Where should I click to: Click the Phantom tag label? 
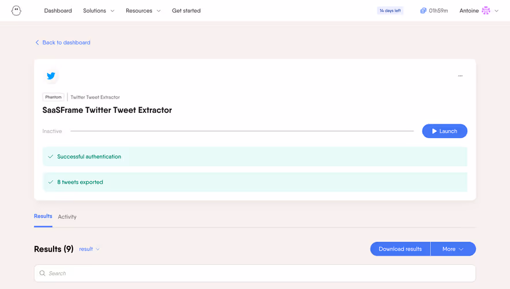pyautogui.click(x=54, y=97)
